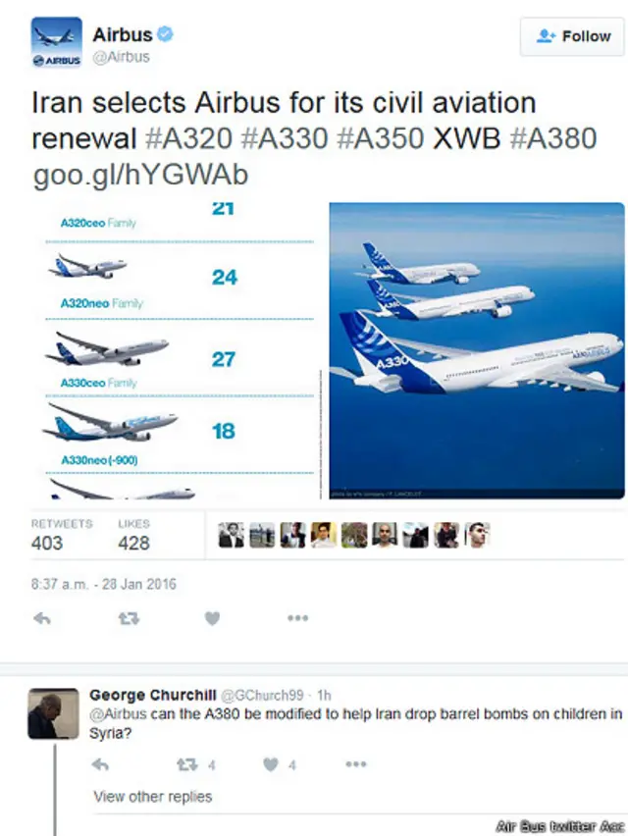This screenshot has height=836, width=628.
Task: Open first liker's profile thumbnail
Action: 232,535
